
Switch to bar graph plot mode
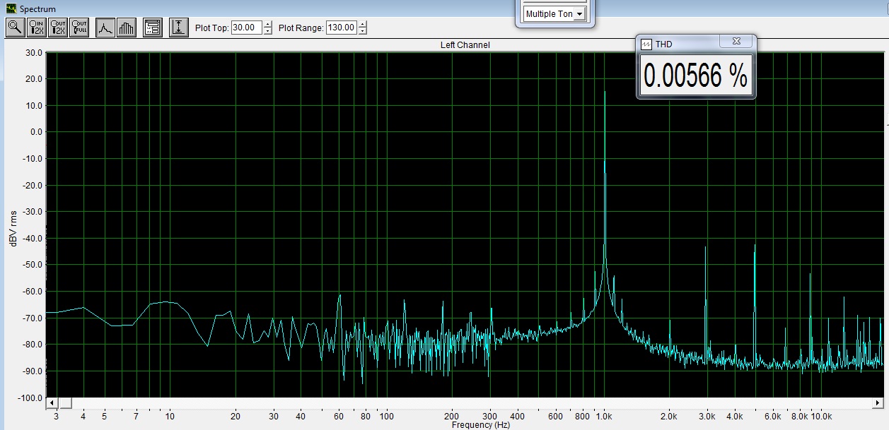[127, 28]
